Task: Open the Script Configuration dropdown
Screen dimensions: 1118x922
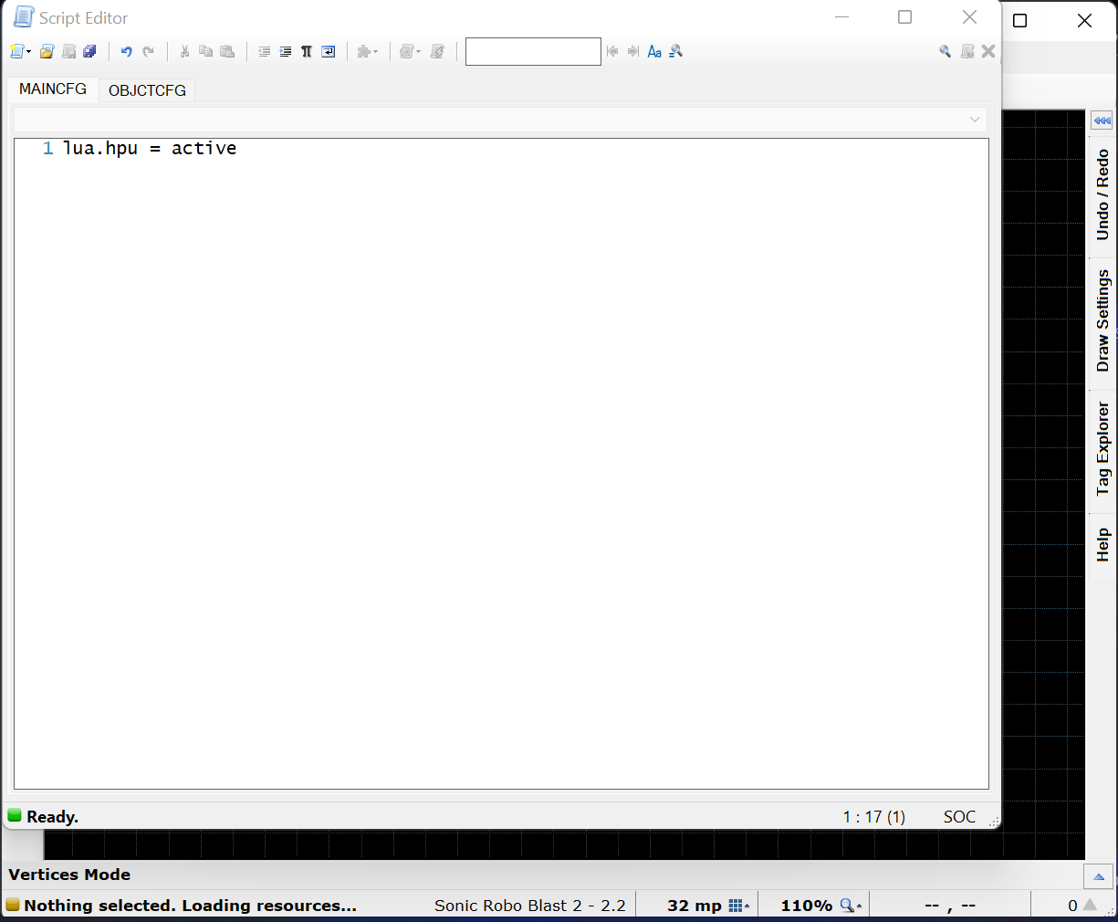Action: [x=410, y=52]
